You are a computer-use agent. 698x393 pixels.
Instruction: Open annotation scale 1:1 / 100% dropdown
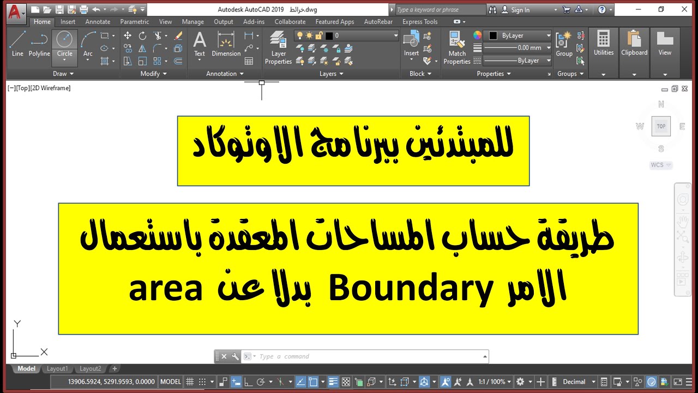495,382
